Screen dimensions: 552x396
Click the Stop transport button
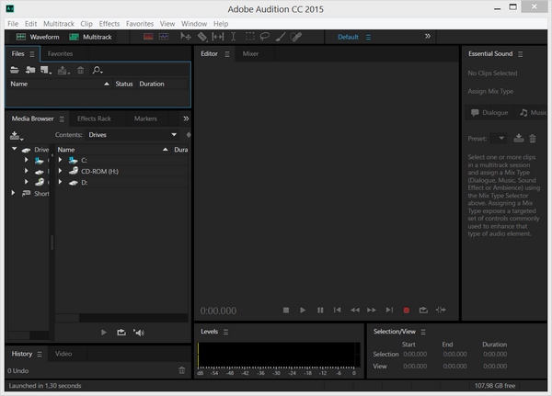pos(286,311)
